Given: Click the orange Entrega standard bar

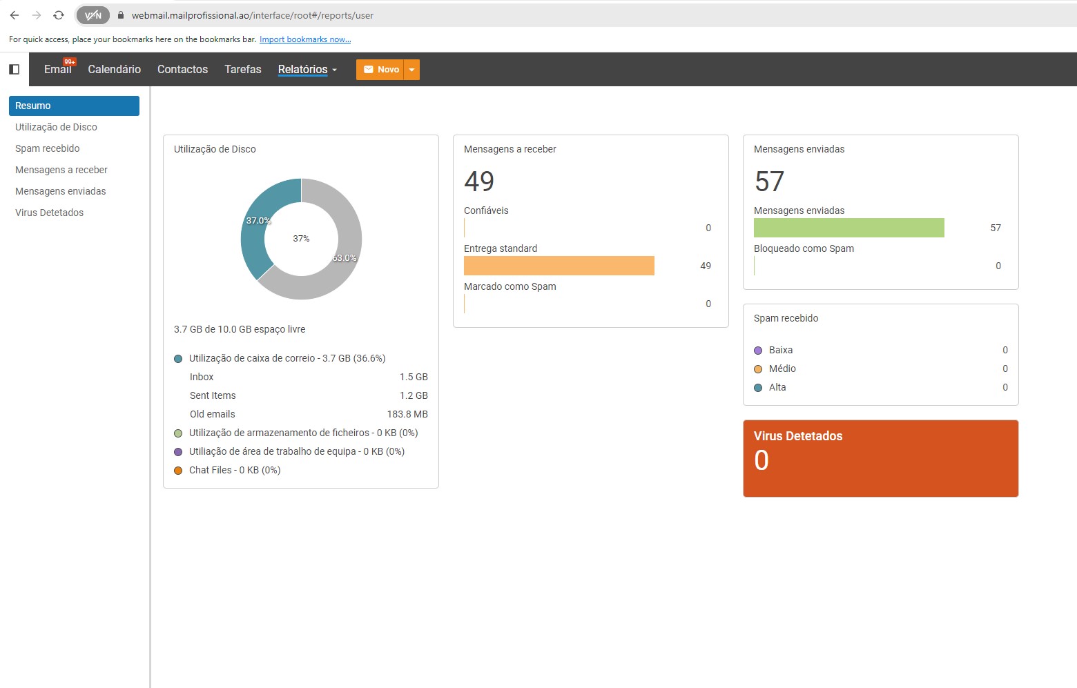Looking at the screenshot, I should pyautogui.click(x=559, y=266).
